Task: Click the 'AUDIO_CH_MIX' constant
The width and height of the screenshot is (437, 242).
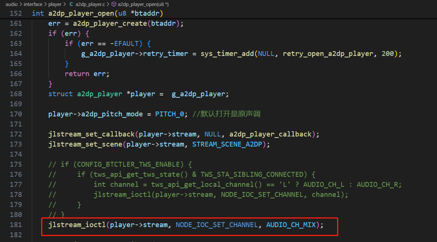Action: 291,225
